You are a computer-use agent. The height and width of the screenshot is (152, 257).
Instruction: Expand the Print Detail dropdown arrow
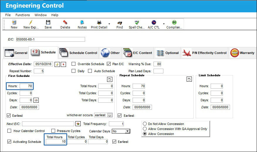pyautogui.click(x=109, y=24)
